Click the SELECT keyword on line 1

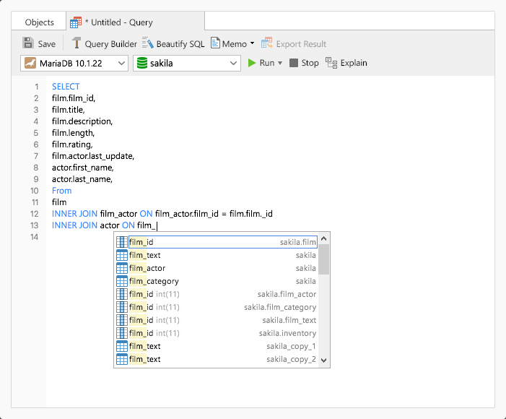pyautogui.click(x=66, y=87)
